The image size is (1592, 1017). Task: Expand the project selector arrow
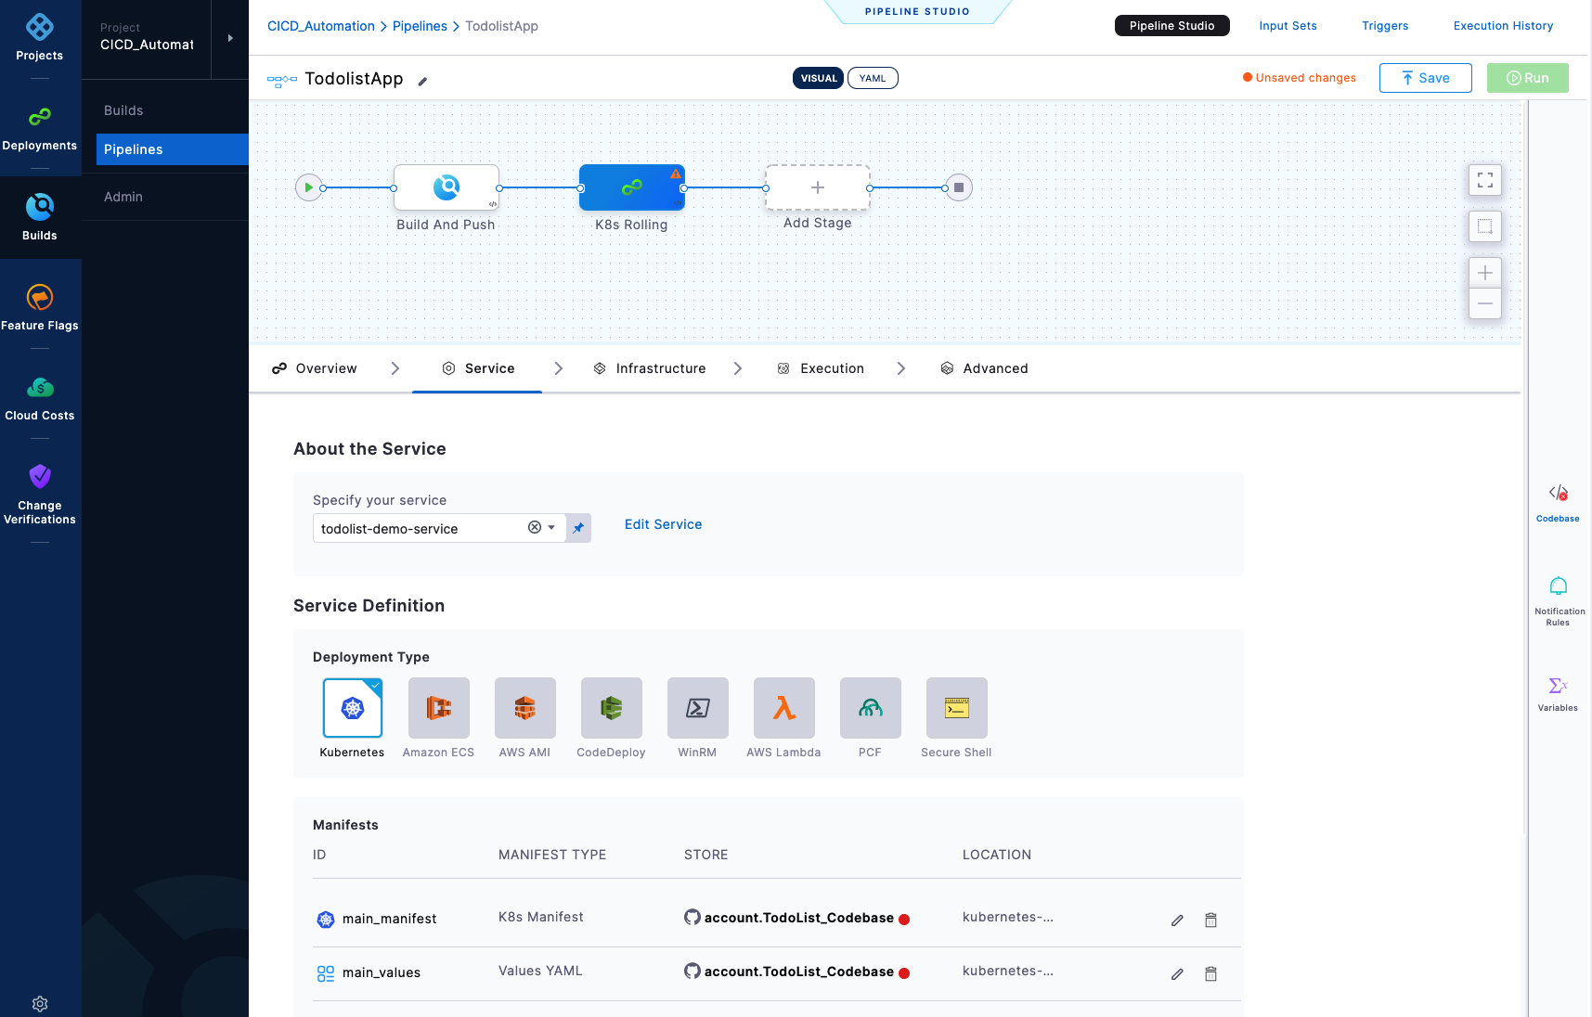point(230,38)
